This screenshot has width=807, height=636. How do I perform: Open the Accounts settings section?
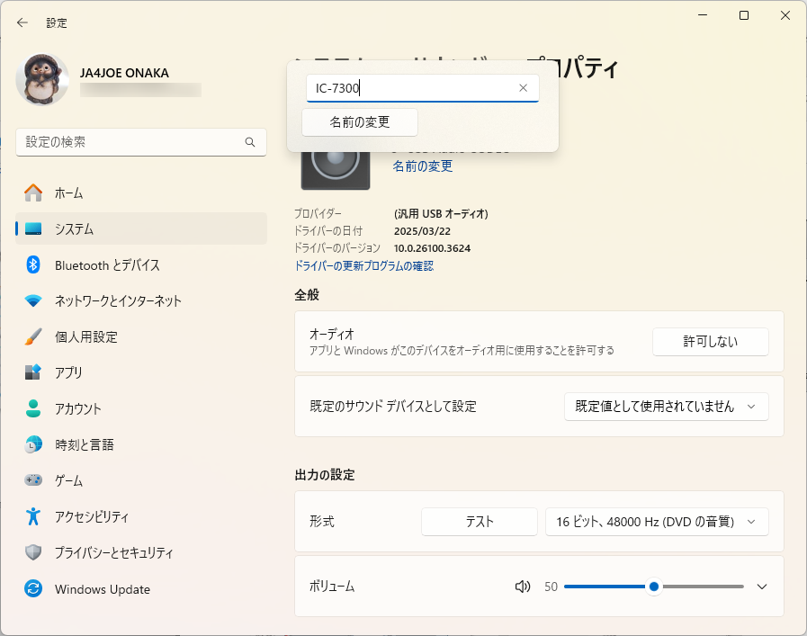pos(141,408)
